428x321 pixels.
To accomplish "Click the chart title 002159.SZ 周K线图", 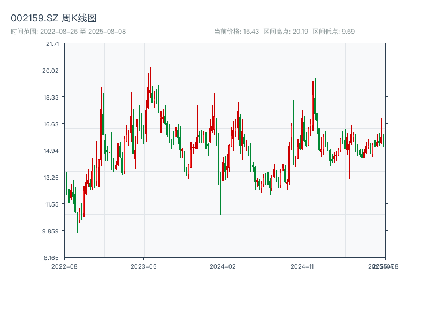I will point(53,18).
